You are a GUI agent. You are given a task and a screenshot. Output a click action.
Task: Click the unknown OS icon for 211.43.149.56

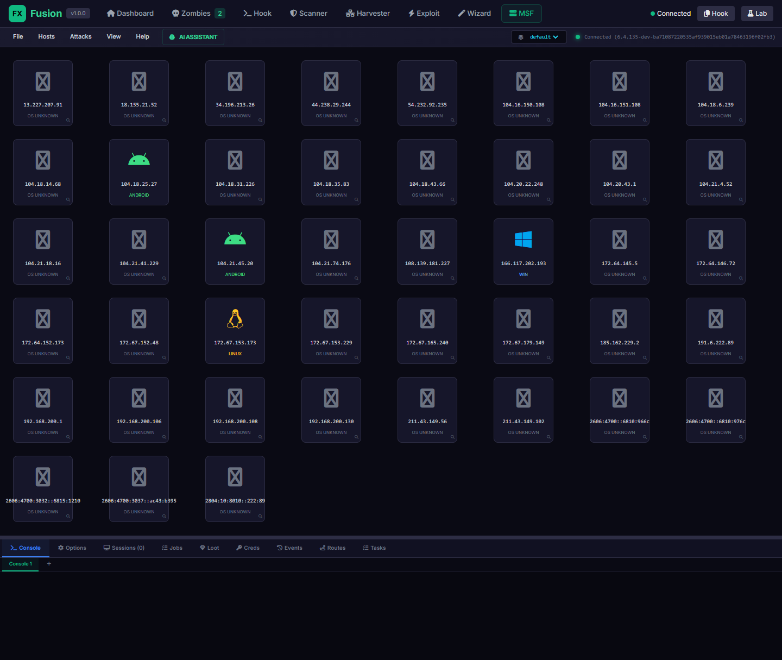427,398
